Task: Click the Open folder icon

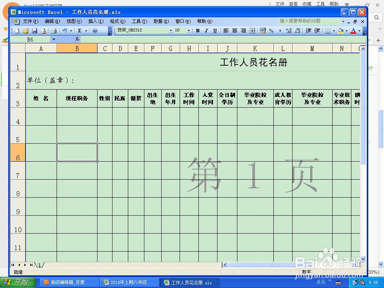Action: (26, 31)
